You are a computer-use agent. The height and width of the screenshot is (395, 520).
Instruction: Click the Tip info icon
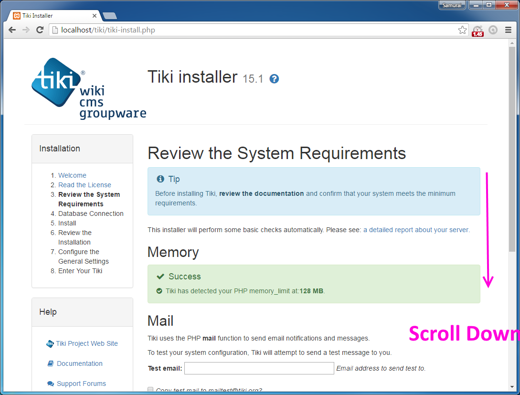160,179
